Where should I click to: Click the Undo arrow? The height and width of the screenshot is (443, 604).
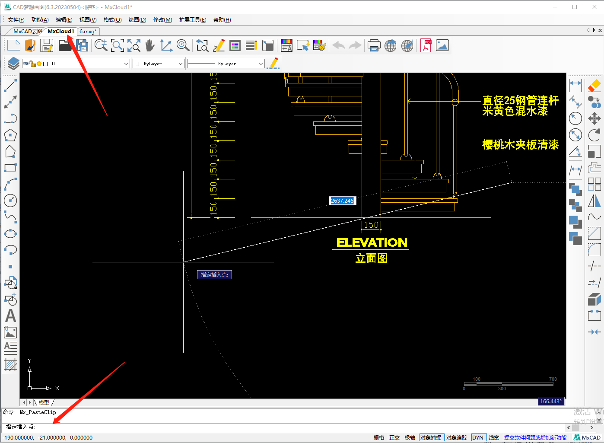(339, 45)
